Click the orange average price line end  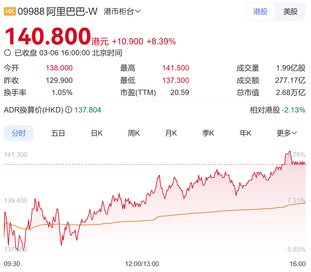(x=305, y=202)
